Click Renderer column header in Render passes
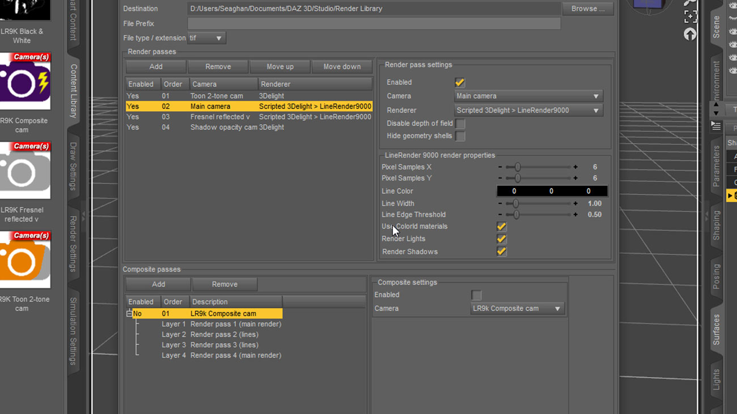 pyautogui.click(x=315, y=84)
